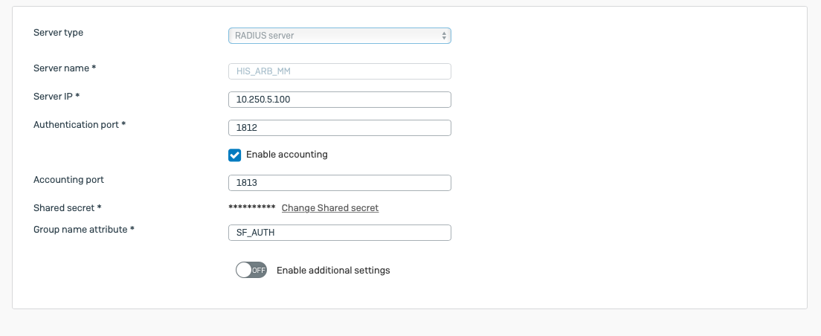821x336 pixels.
Task: Turn on the Enable additional settings toggle
Action: (251, 271)
